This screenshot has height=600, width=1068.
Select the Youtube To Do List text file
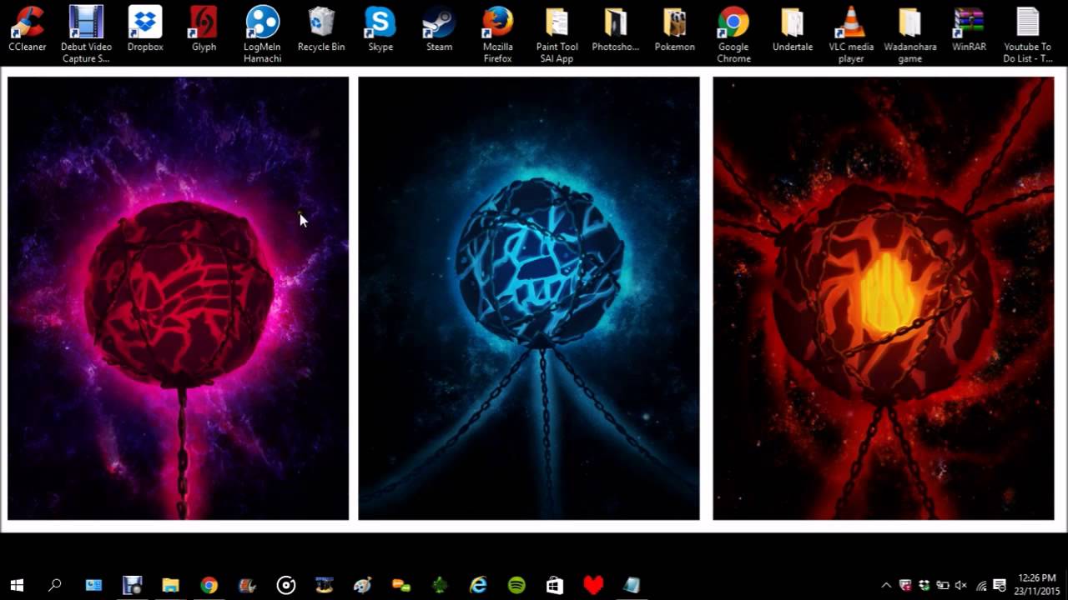pyautogui.click(x=1028, y=34)
